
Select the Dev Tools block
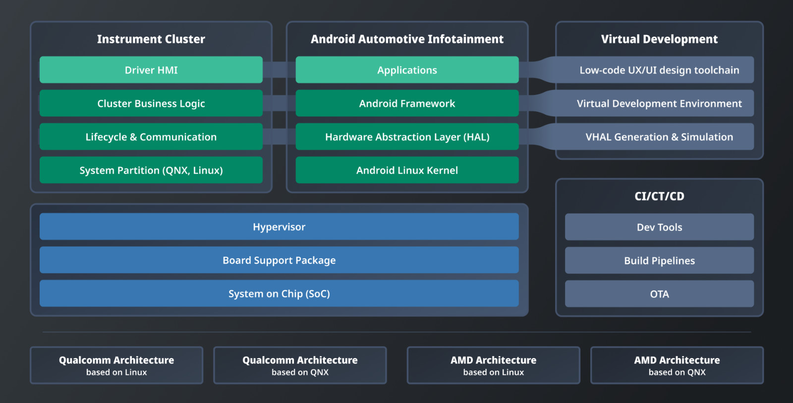659,227
